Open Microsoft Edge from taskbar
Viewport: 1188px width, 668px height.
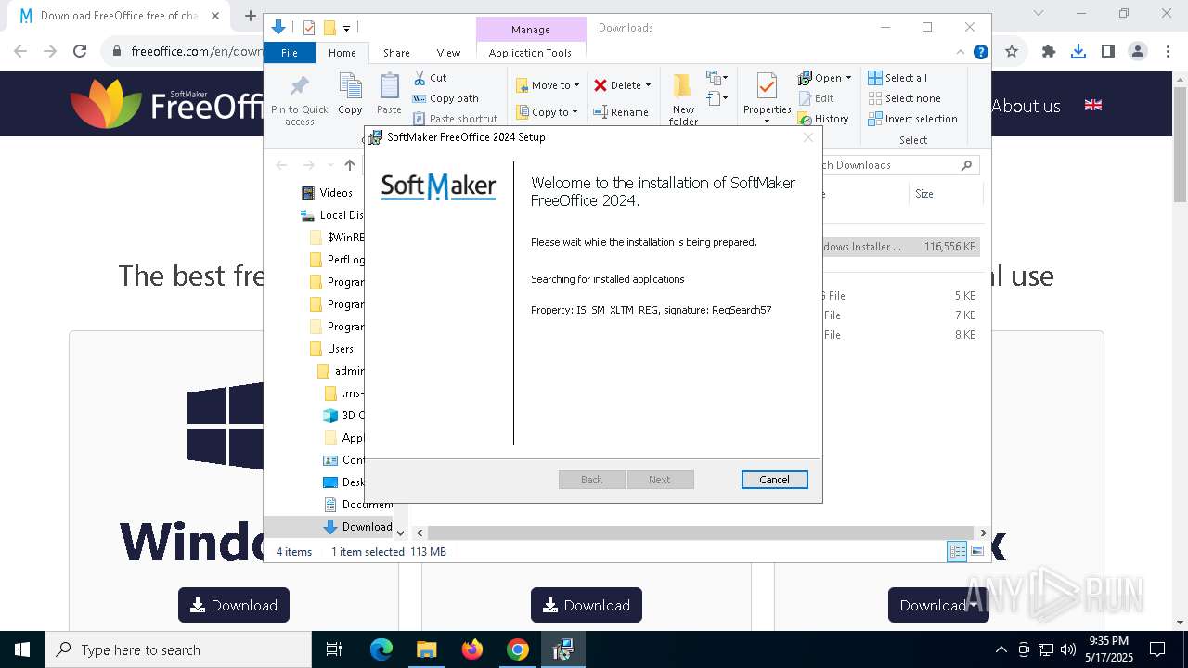point(381,649)
